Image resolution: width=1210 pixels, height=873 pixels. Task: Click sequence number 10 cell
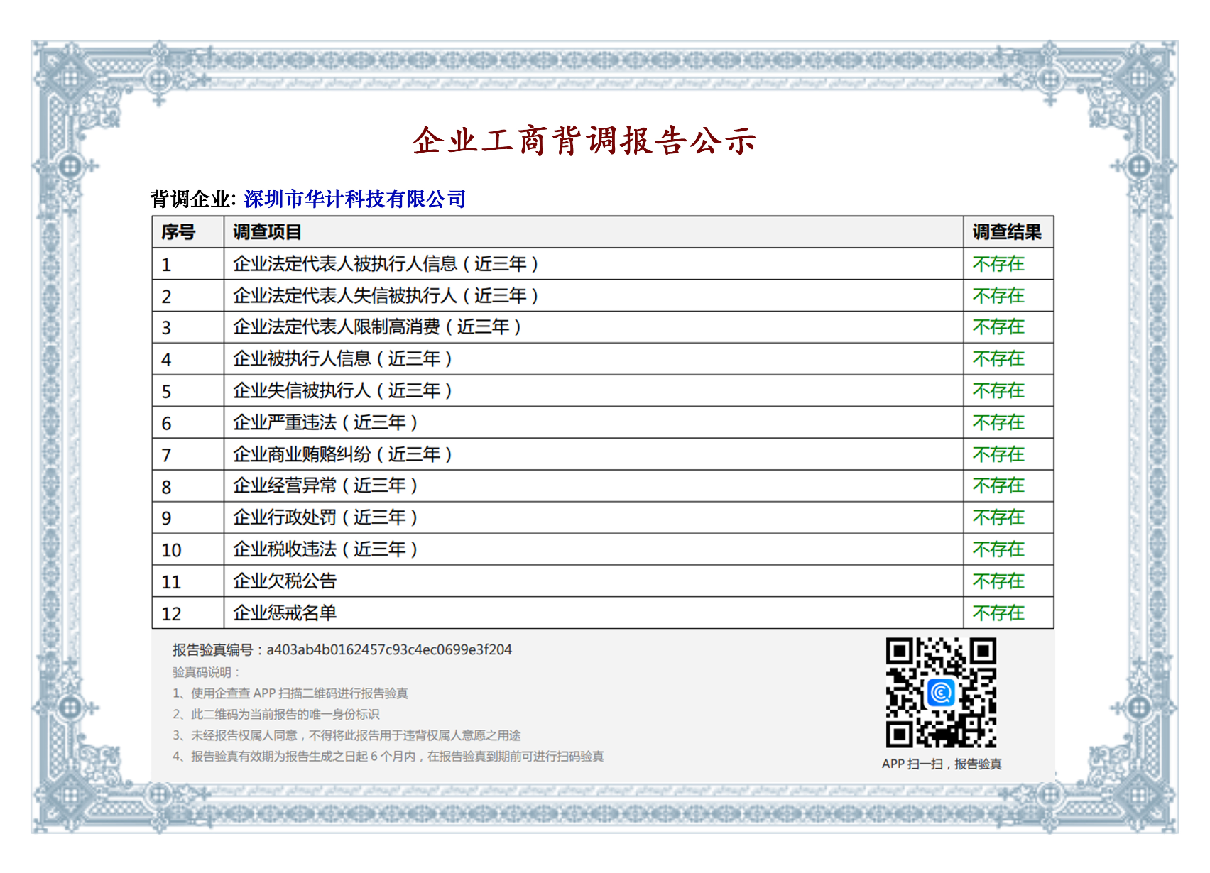188,549
